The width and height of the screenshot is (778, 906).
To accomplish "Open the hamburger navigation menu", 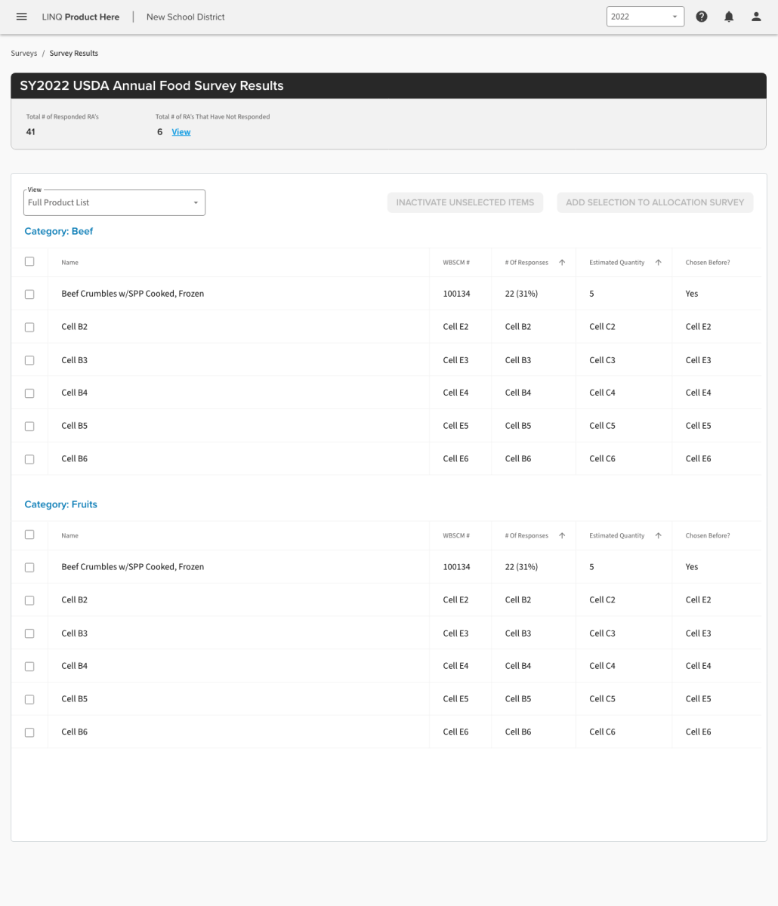I will pyautogui.click(x=22, y=17).
